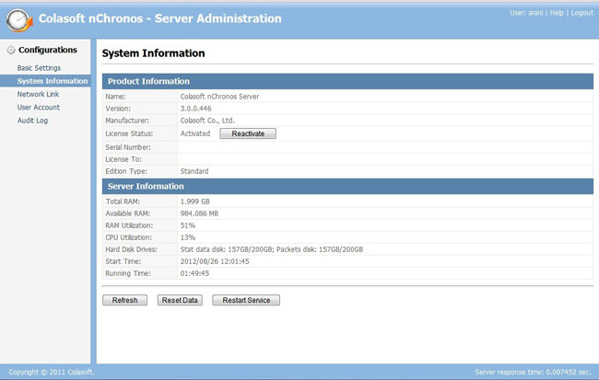Open Basic Settings in the sidebar
Screen dimensions: 599x380
click(39, 68)
